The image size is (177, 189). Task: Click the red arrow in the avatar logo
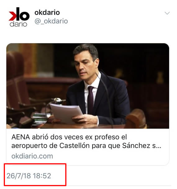(12, 16)
